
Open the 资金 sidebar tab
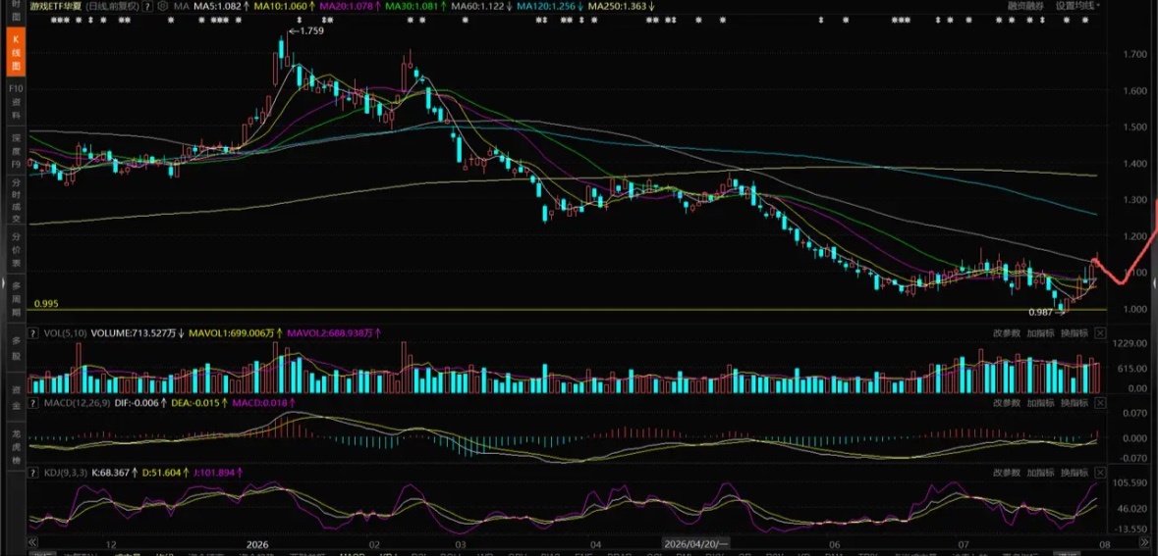click(16, 395)
